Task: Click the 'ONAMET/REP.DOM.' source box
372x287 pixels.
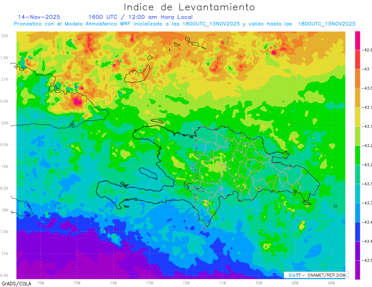Action: pyautogui.click(x=316, y=275)
